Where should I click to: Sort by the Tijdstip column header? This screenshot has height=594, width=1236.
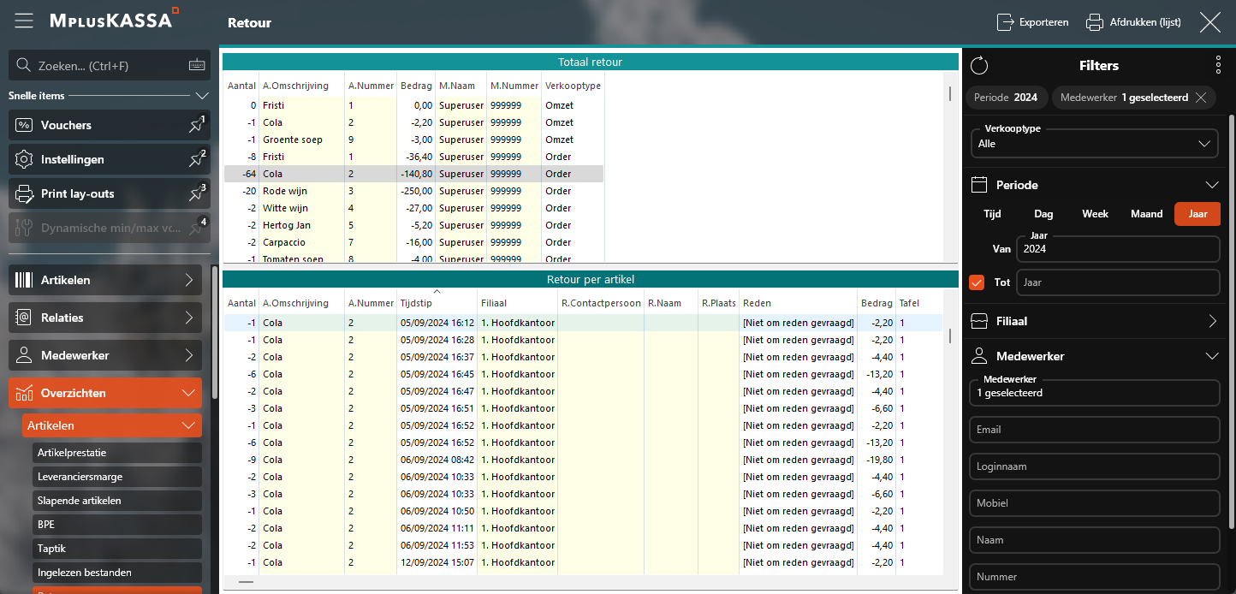(437, 303)
